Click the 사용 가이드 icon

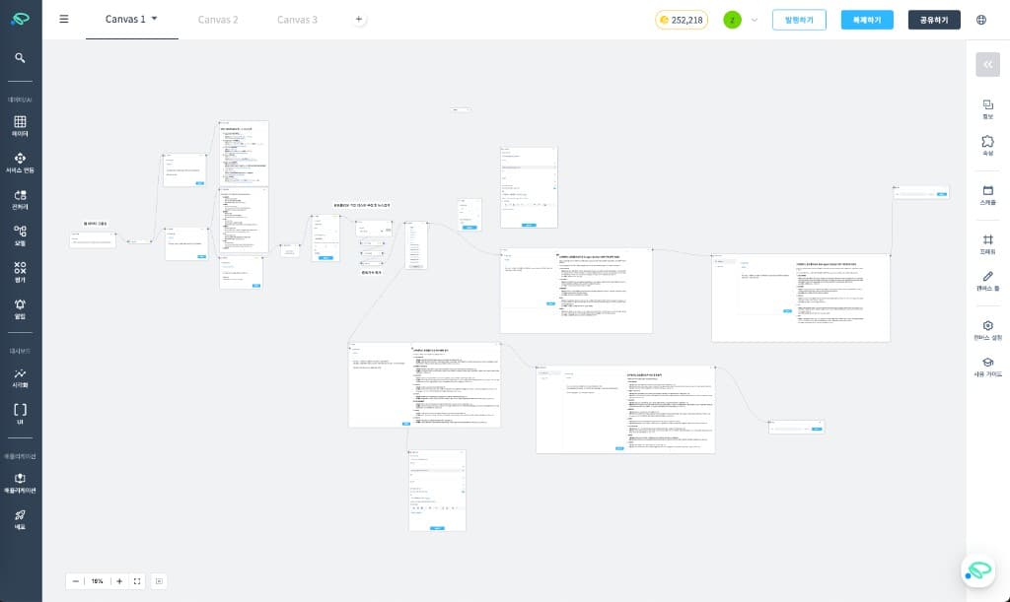coord(987,366)
